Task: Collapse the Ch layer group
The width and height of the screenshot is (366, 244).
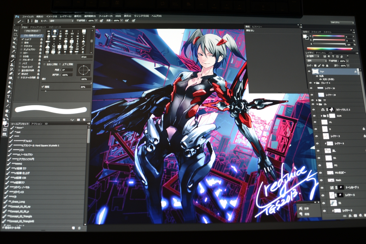Action: [317, 104]
